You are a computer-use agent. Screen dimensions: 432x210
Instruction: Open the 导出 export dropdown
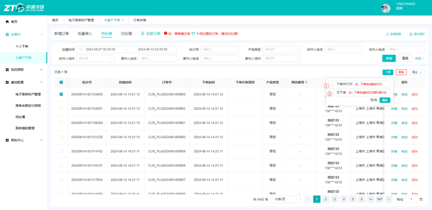417,72
